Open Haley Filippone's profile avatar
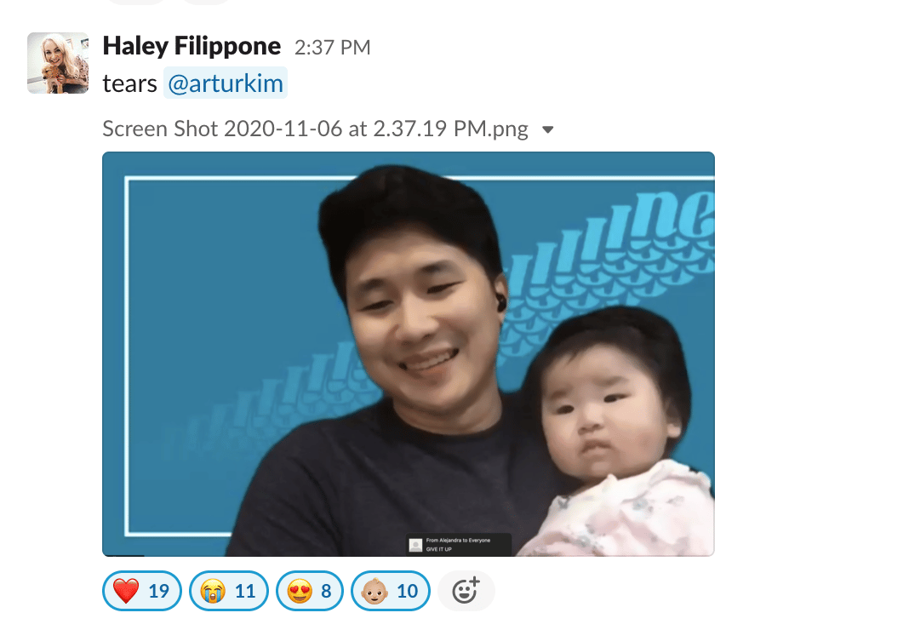 click(58, 63)
